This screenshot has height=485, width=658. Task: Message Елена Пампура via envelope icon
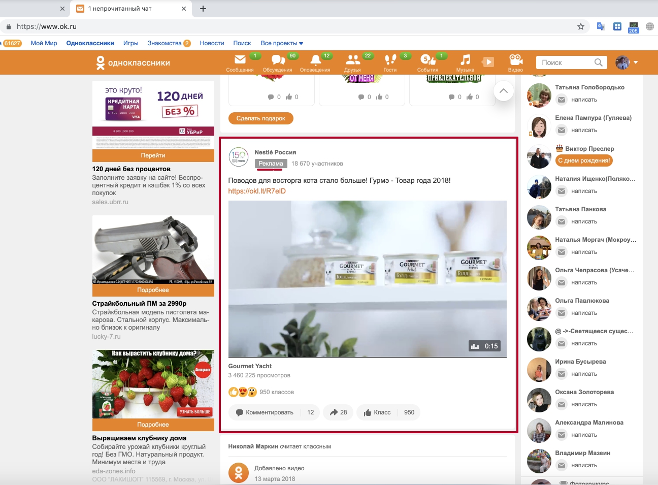562,130
